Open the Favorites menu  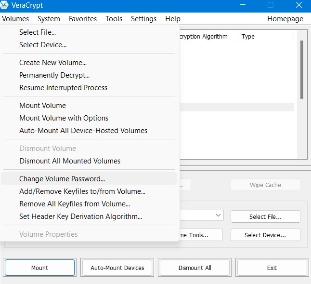83,19
